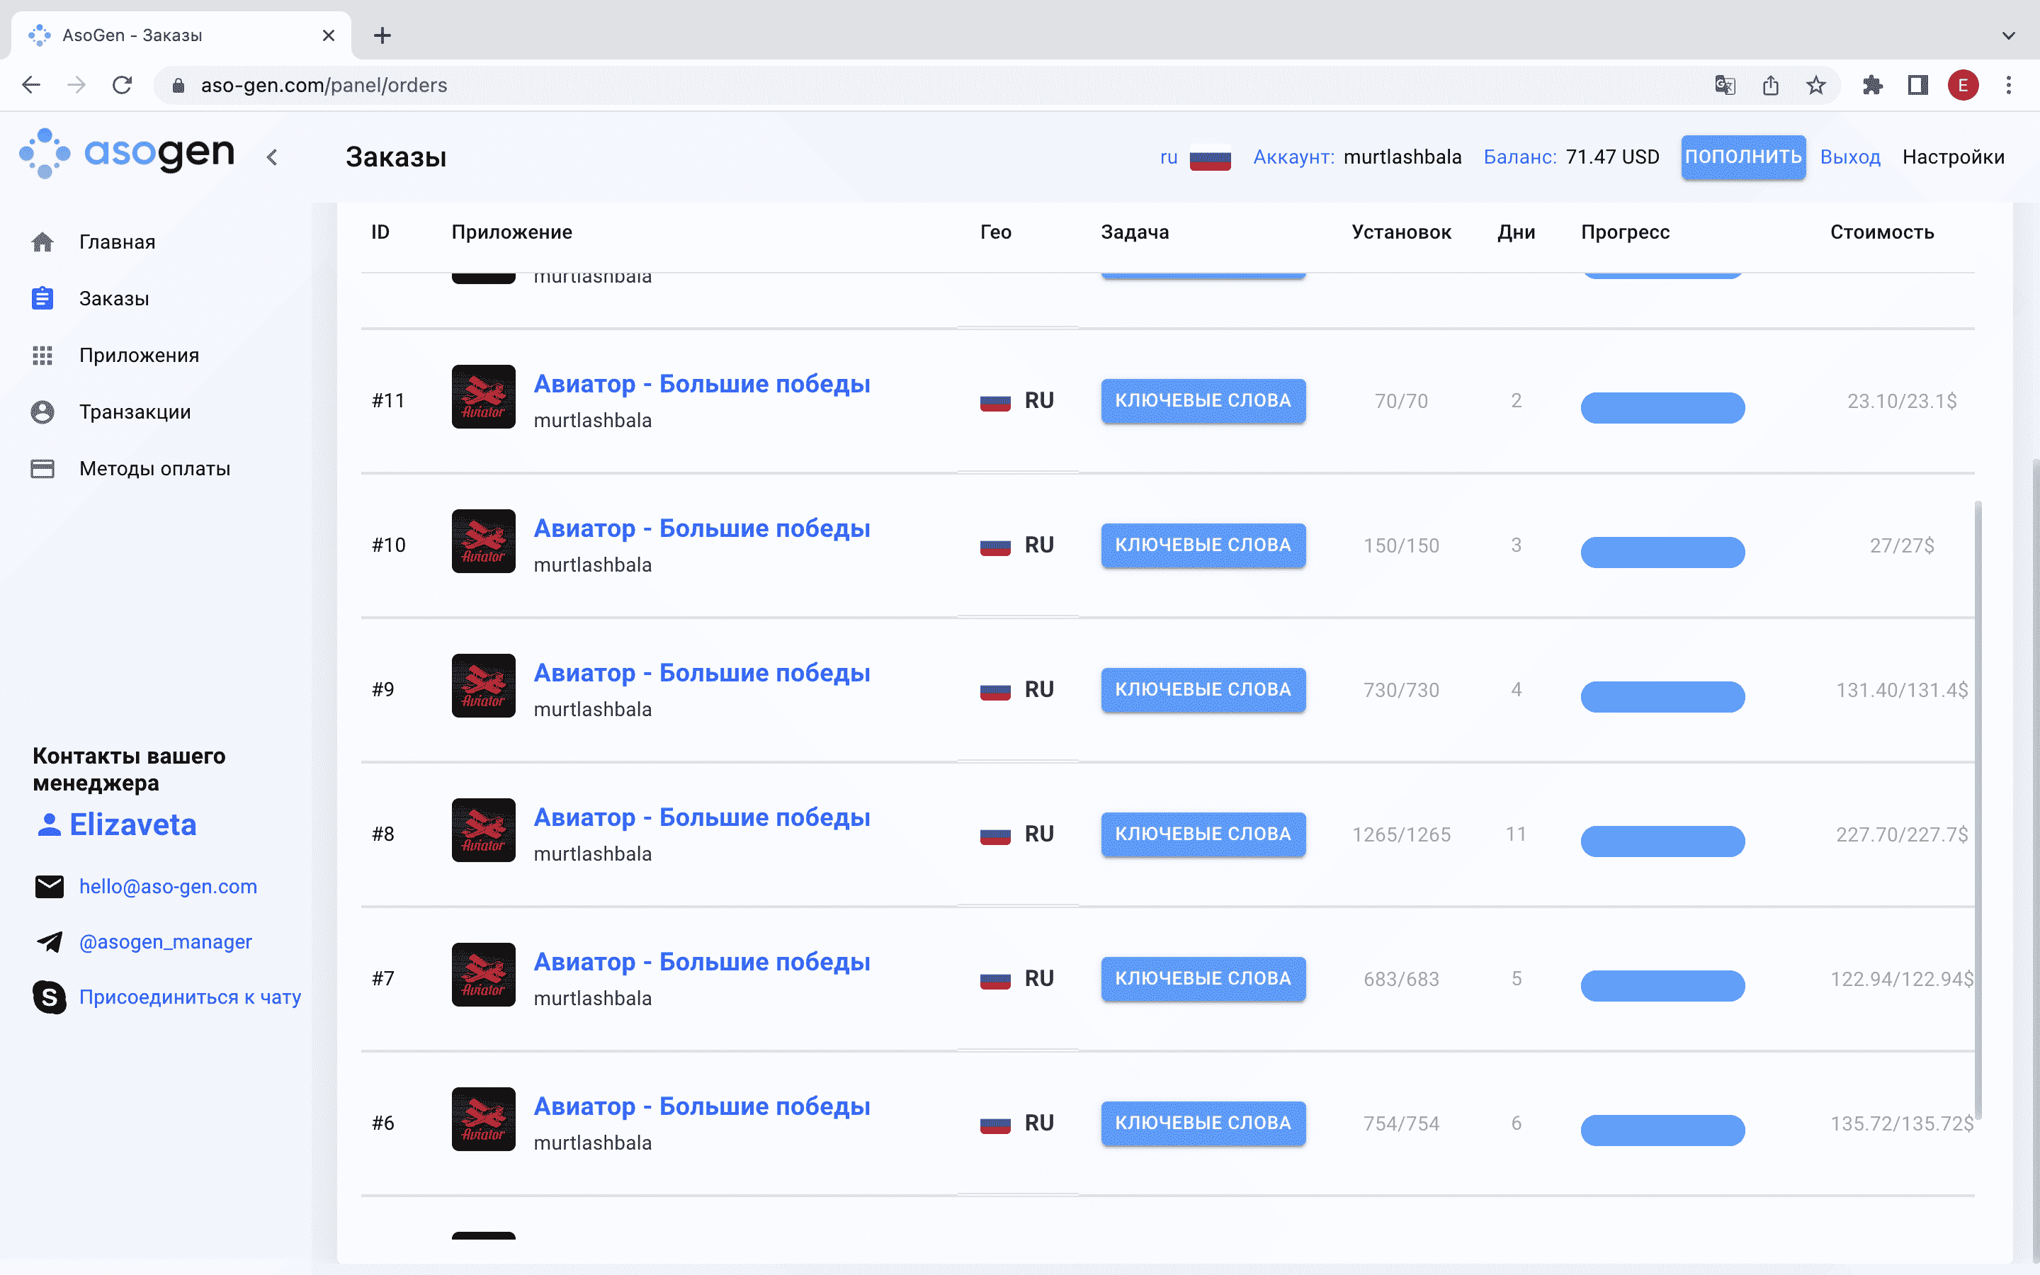Open the app link in order #6
Viewport: 2040px width, 1275px height.
tap(701, 1106)
